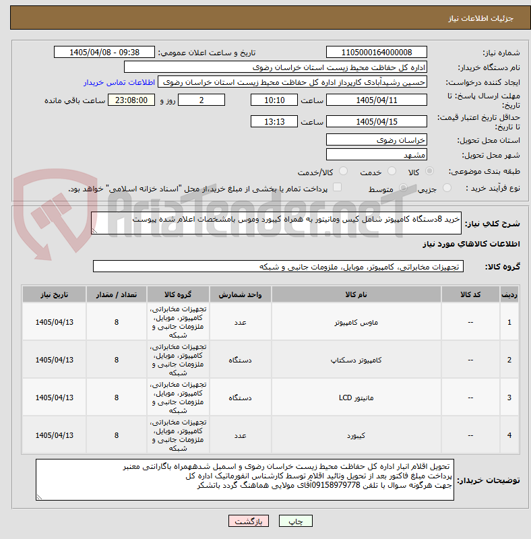Click the remaining days field showing 2

tap(201, 100)
